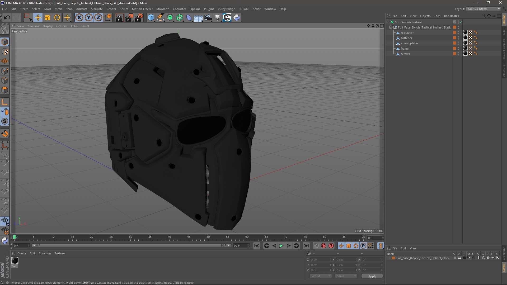Viewport: 507px width, 285px height.
Task: Open the V-Ray Bridge menu
Action: (226, 9)
